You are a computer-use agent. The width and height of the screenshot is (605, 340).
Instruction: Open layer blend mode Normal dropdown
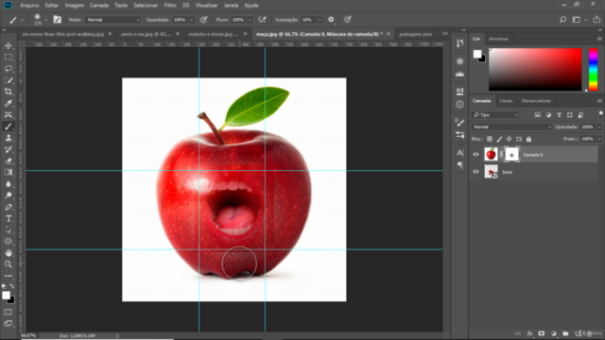tap(512, 127)
